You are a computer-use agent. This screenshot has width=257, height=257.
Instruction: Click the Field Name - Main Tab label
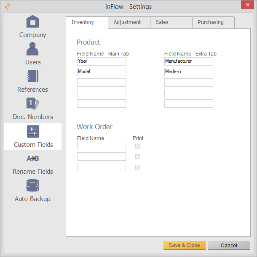[103, 53]
